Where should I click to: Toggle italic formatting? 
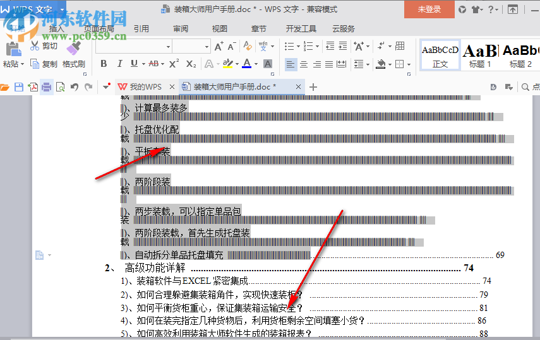tap(119, 64)
